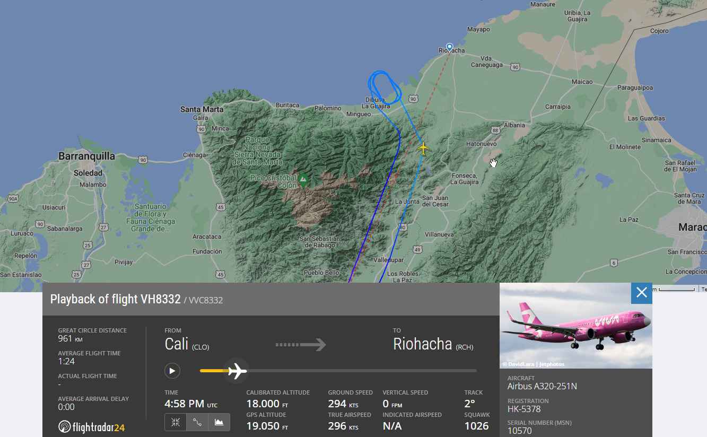
Task: Toggle the map fullscreen collapse icon
Action: [176, 422]
